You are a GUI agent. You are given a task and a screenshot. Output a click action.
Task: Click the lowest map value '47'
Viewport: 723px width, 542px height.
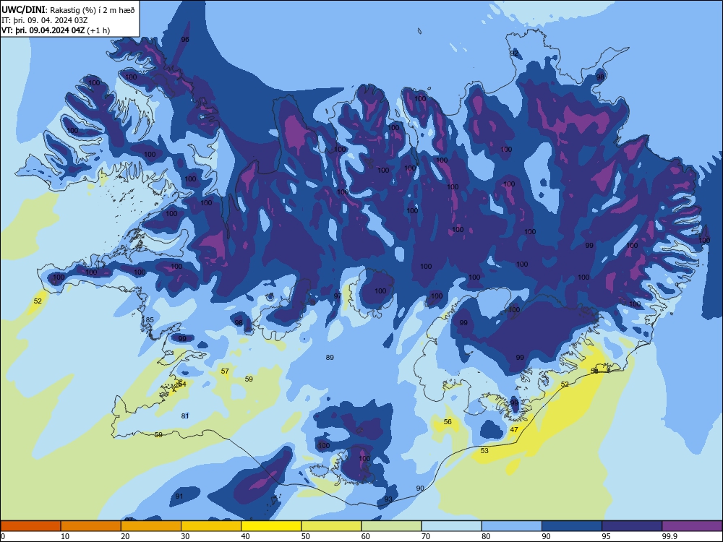[514, 429]
